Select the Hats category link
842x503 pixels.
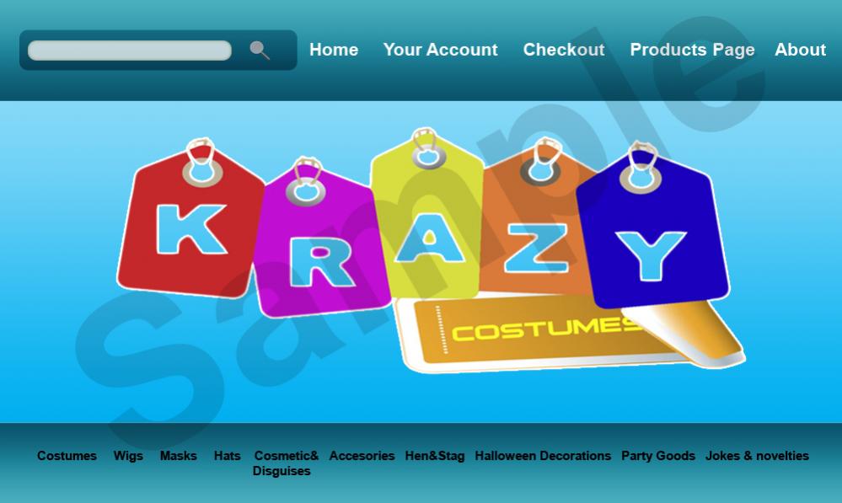pyautogui.click(x=228, y=456)
